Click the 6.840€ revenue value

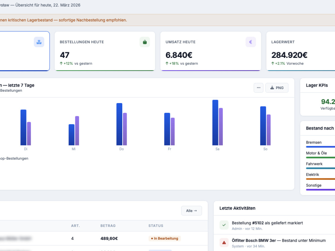tap(179, 55)
